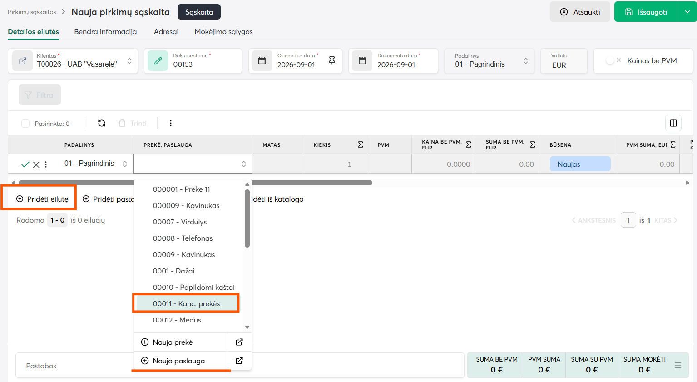Expand the Išsaugoti split-button arrow
The width and height of the screenshot is (697, 382).
click(x=687, y=12)
